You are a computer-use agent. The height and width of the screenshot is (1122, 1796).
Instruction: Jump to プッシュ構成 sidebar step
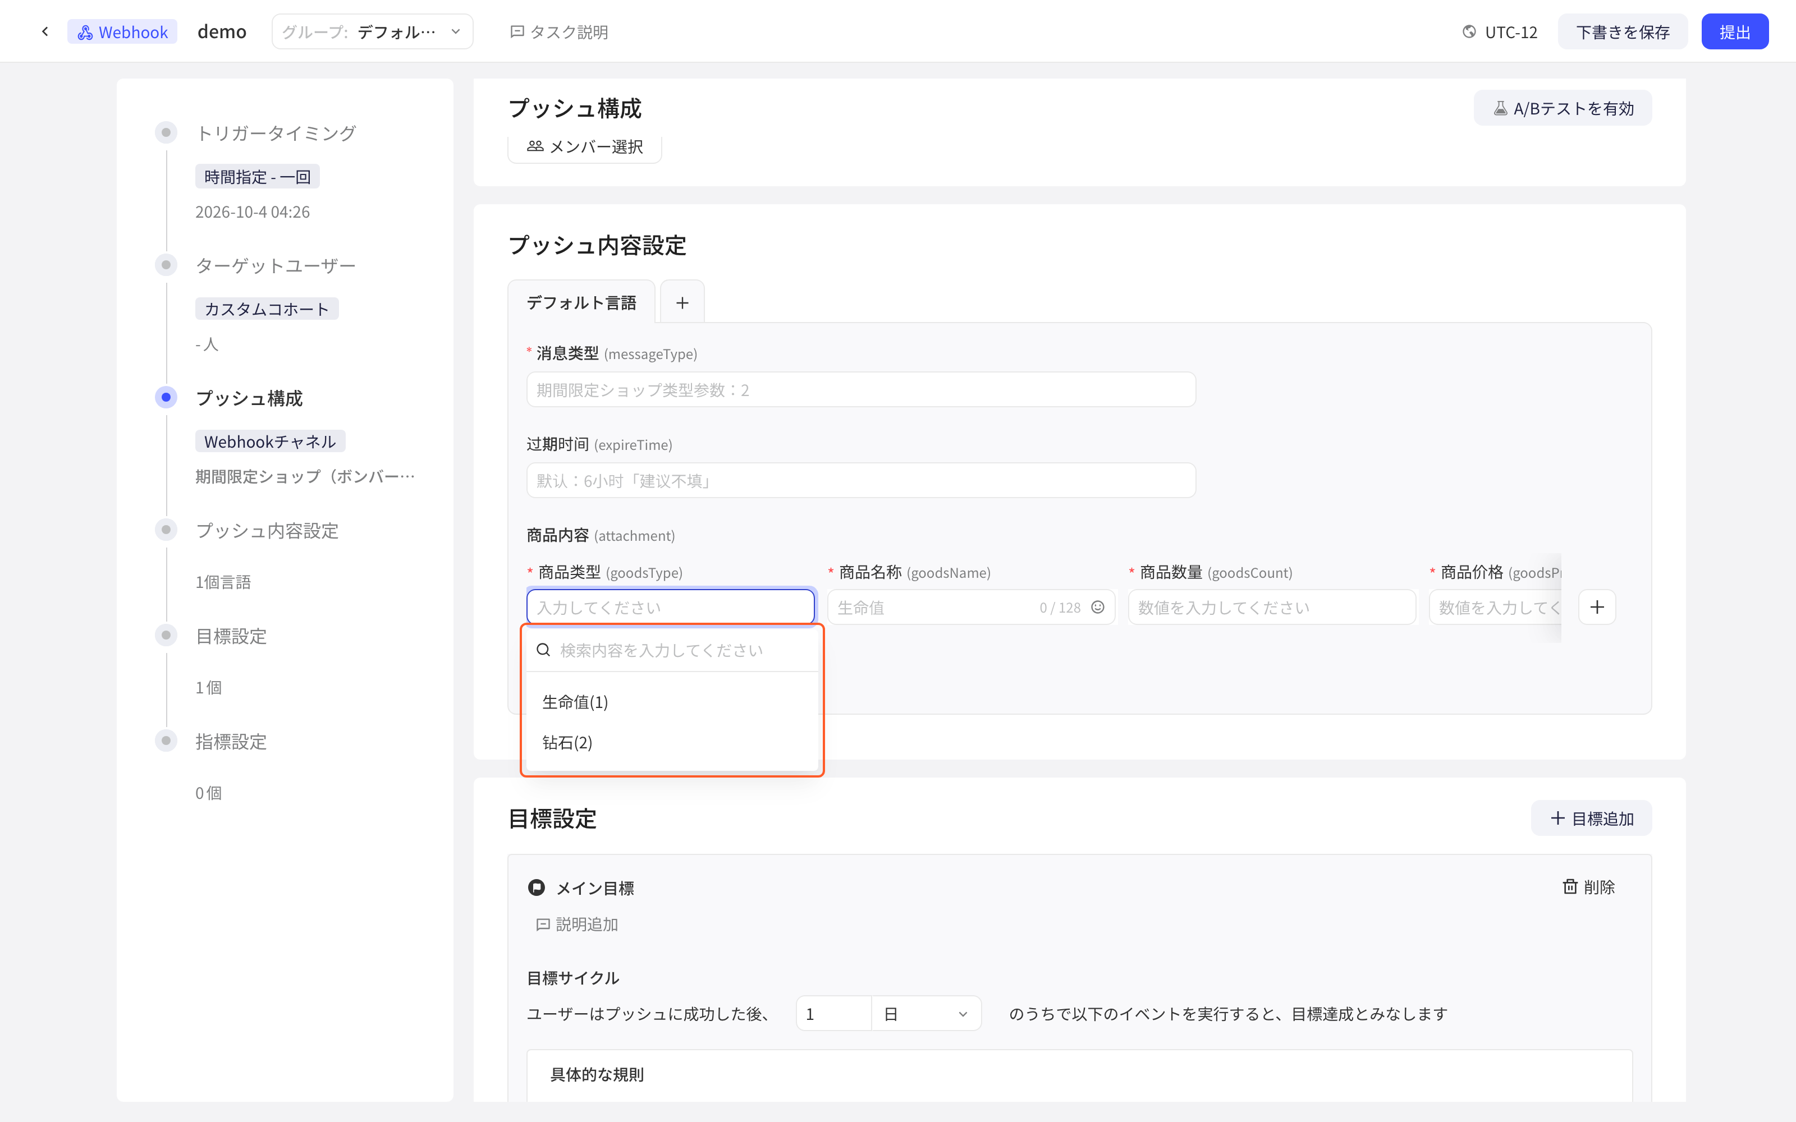point(249,398)
